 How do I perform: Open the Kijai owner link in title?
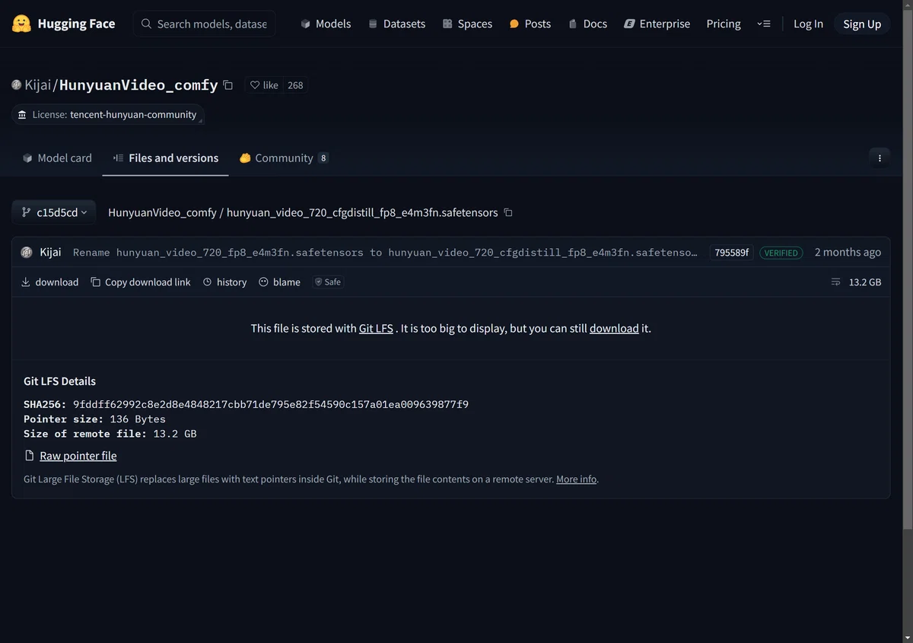[38, 85]
